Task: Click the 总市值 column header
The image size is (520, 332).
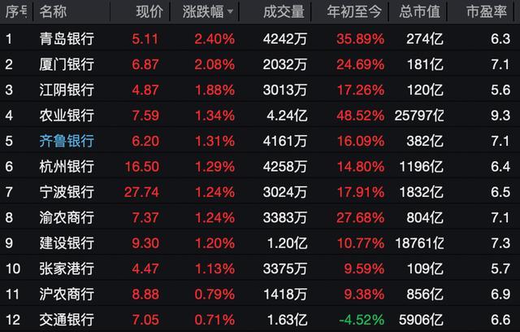Action: (x=419, y=12)
